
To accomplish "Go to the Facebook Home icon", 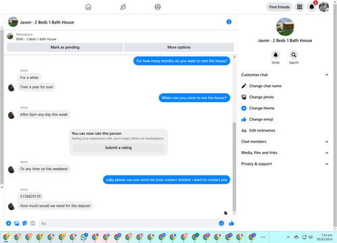I will (x=88, y=7).
